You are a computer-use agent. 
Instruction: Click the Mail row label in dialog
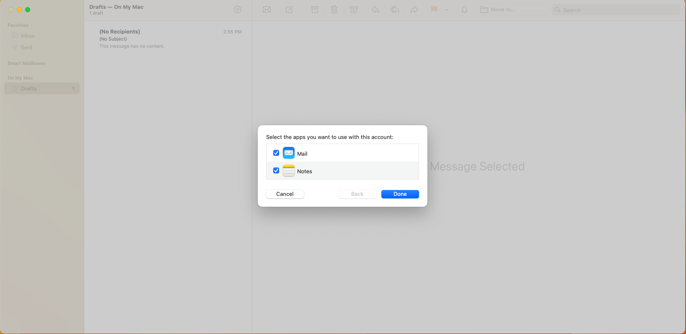click(x=302, y=154)
